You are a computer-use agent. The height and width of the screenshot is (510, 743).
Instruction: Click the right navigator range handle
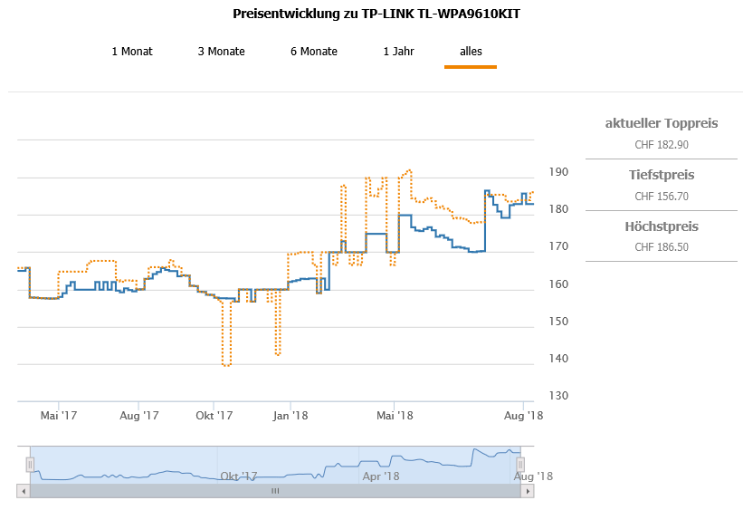[x=520, y=465]
